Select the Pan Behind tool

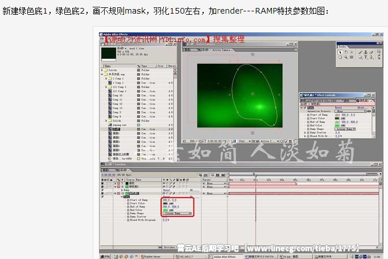click(x=352, y=57)
